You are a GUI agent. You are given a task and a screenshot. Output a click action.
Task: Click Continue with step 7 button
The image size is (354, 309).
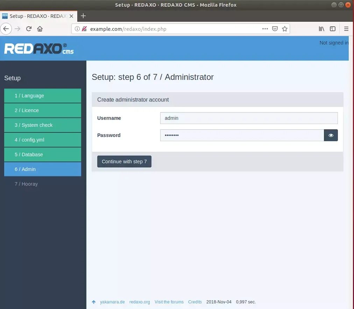124,162
